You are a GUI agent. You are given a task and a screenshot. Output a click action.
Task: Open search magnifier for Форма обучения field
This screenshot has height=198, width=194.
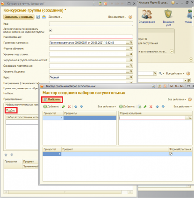point(131,49)
